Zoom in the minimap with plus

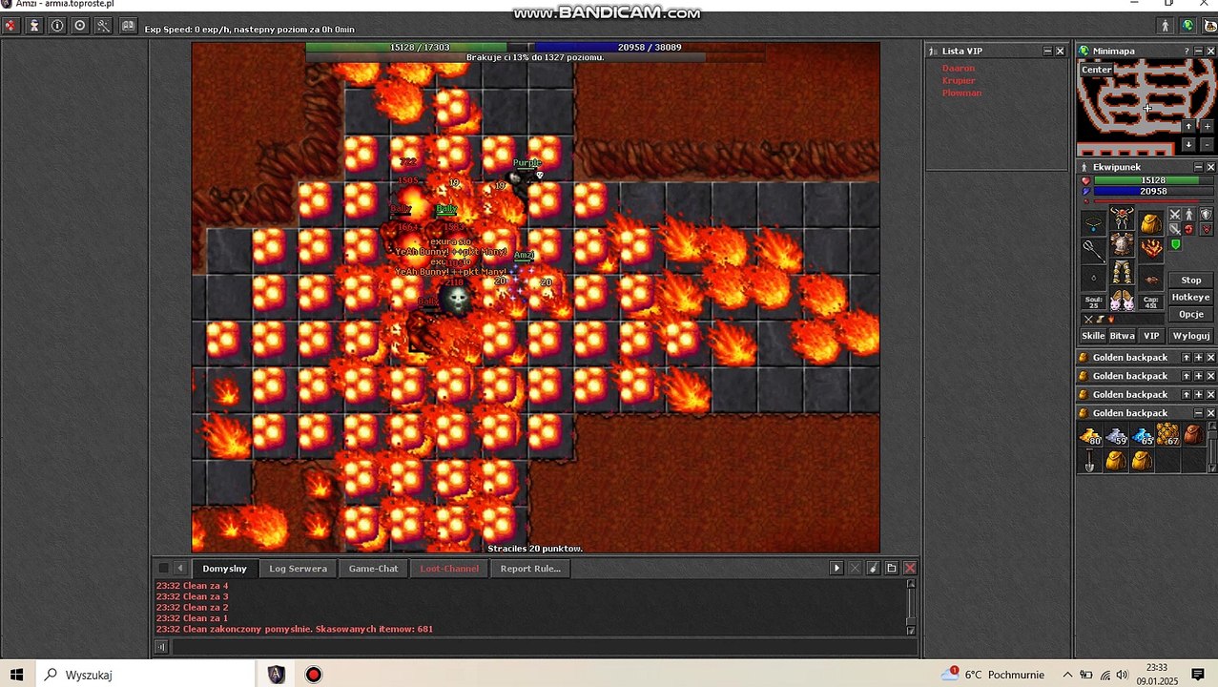[x=1208, y=126]
